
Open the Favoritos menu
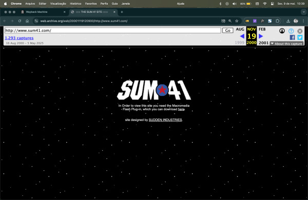[91, 4]
